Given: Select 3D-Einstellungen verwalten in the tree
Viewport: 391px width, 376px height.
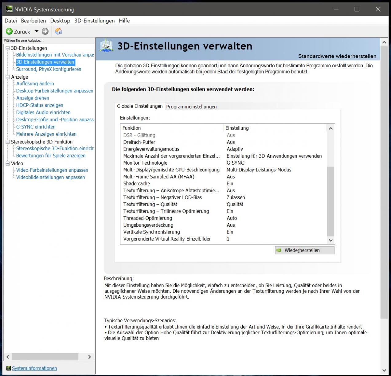Looking at the screenshot, I should coord(45,62).
